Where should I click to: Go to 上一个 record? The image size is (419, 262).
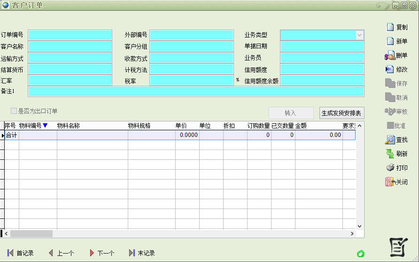pos(61,253)
